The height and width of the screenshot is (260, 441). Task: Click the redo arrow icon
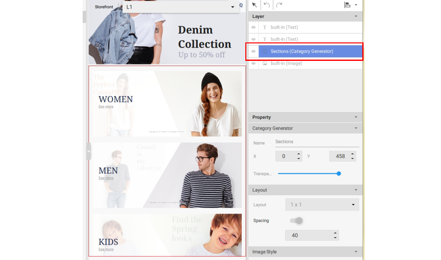(279, 5)
